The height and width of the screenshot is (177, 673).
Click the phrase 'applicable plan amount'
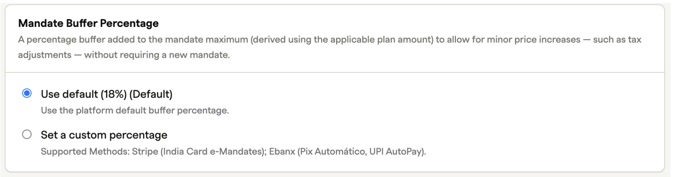[380, 40]
